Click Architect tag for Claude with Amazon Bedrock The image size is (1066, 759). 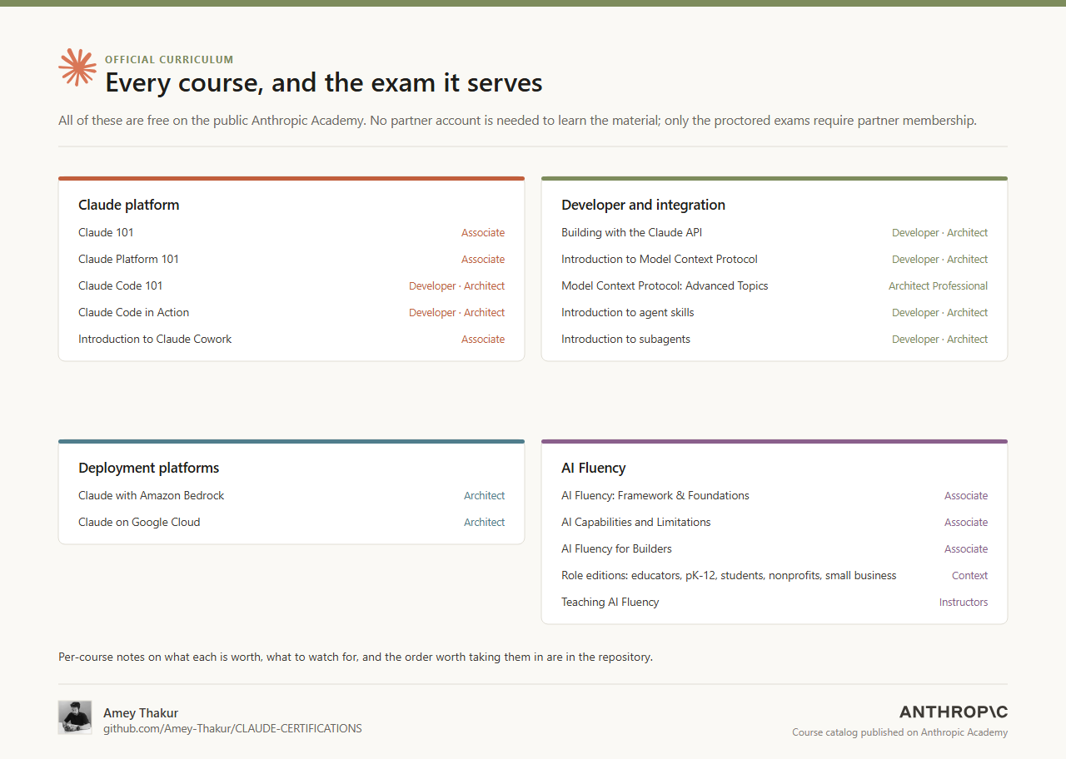pyautogui.click(x=485, y=496)
